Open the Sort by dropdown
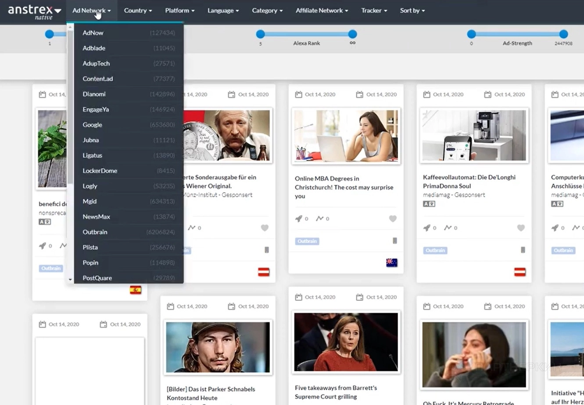The width and height of the screenshot is (584, 405). 412,11
